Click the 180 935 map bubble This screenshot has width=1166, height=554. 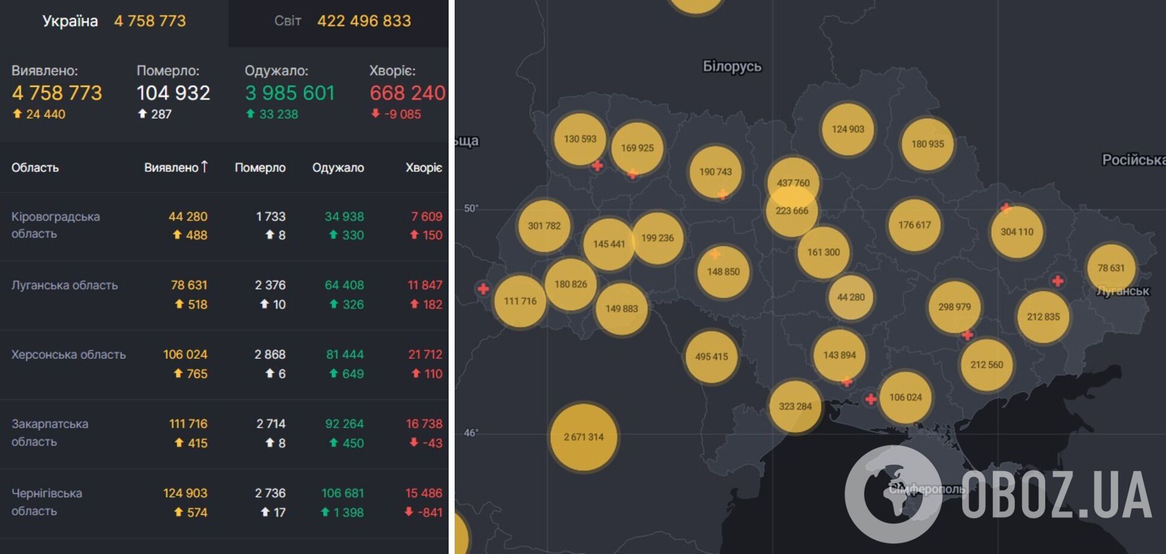click(x=927, y=144)
